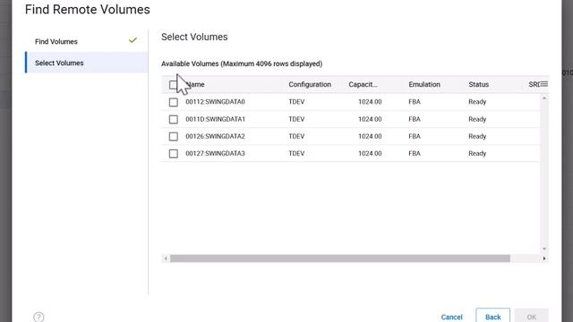Check the 00112:SWINGDATA0 volume checkbox
The image size is (573, 322).
(173, 102)
